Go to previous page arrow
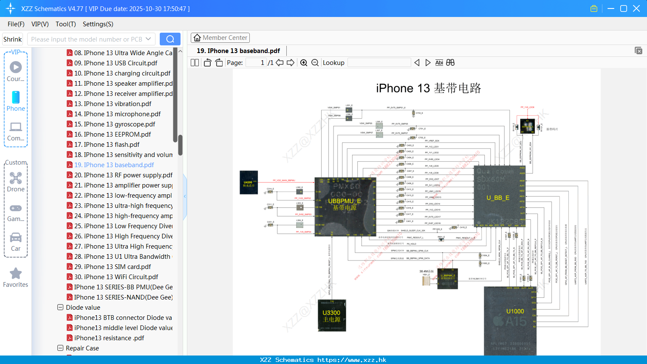647x364 pixels. 280,63
